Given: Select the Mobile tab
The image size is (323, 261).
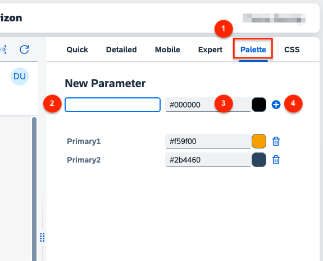Looking at the screenshot, I should (x=167, y=49).
